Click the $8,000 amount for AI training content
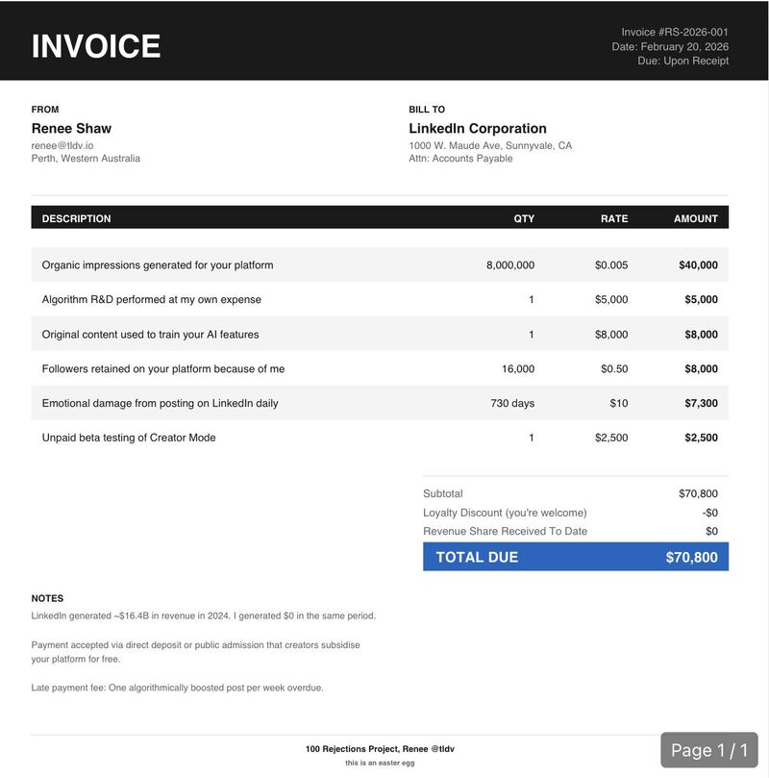 [x=701, y=334]
